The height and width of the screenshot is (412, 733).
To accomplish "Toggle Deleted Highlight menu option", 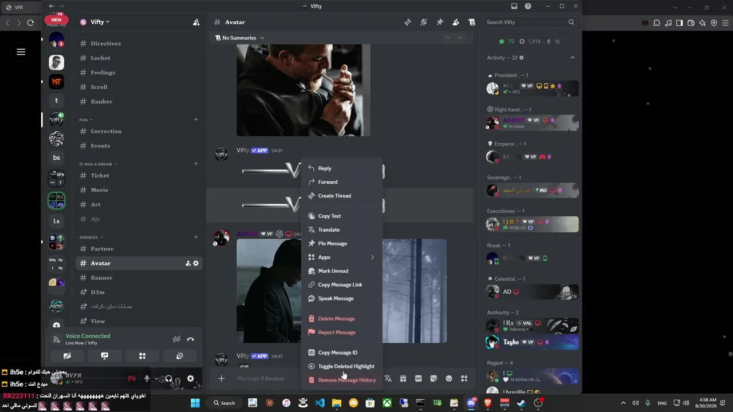I will tap(341, 366).
